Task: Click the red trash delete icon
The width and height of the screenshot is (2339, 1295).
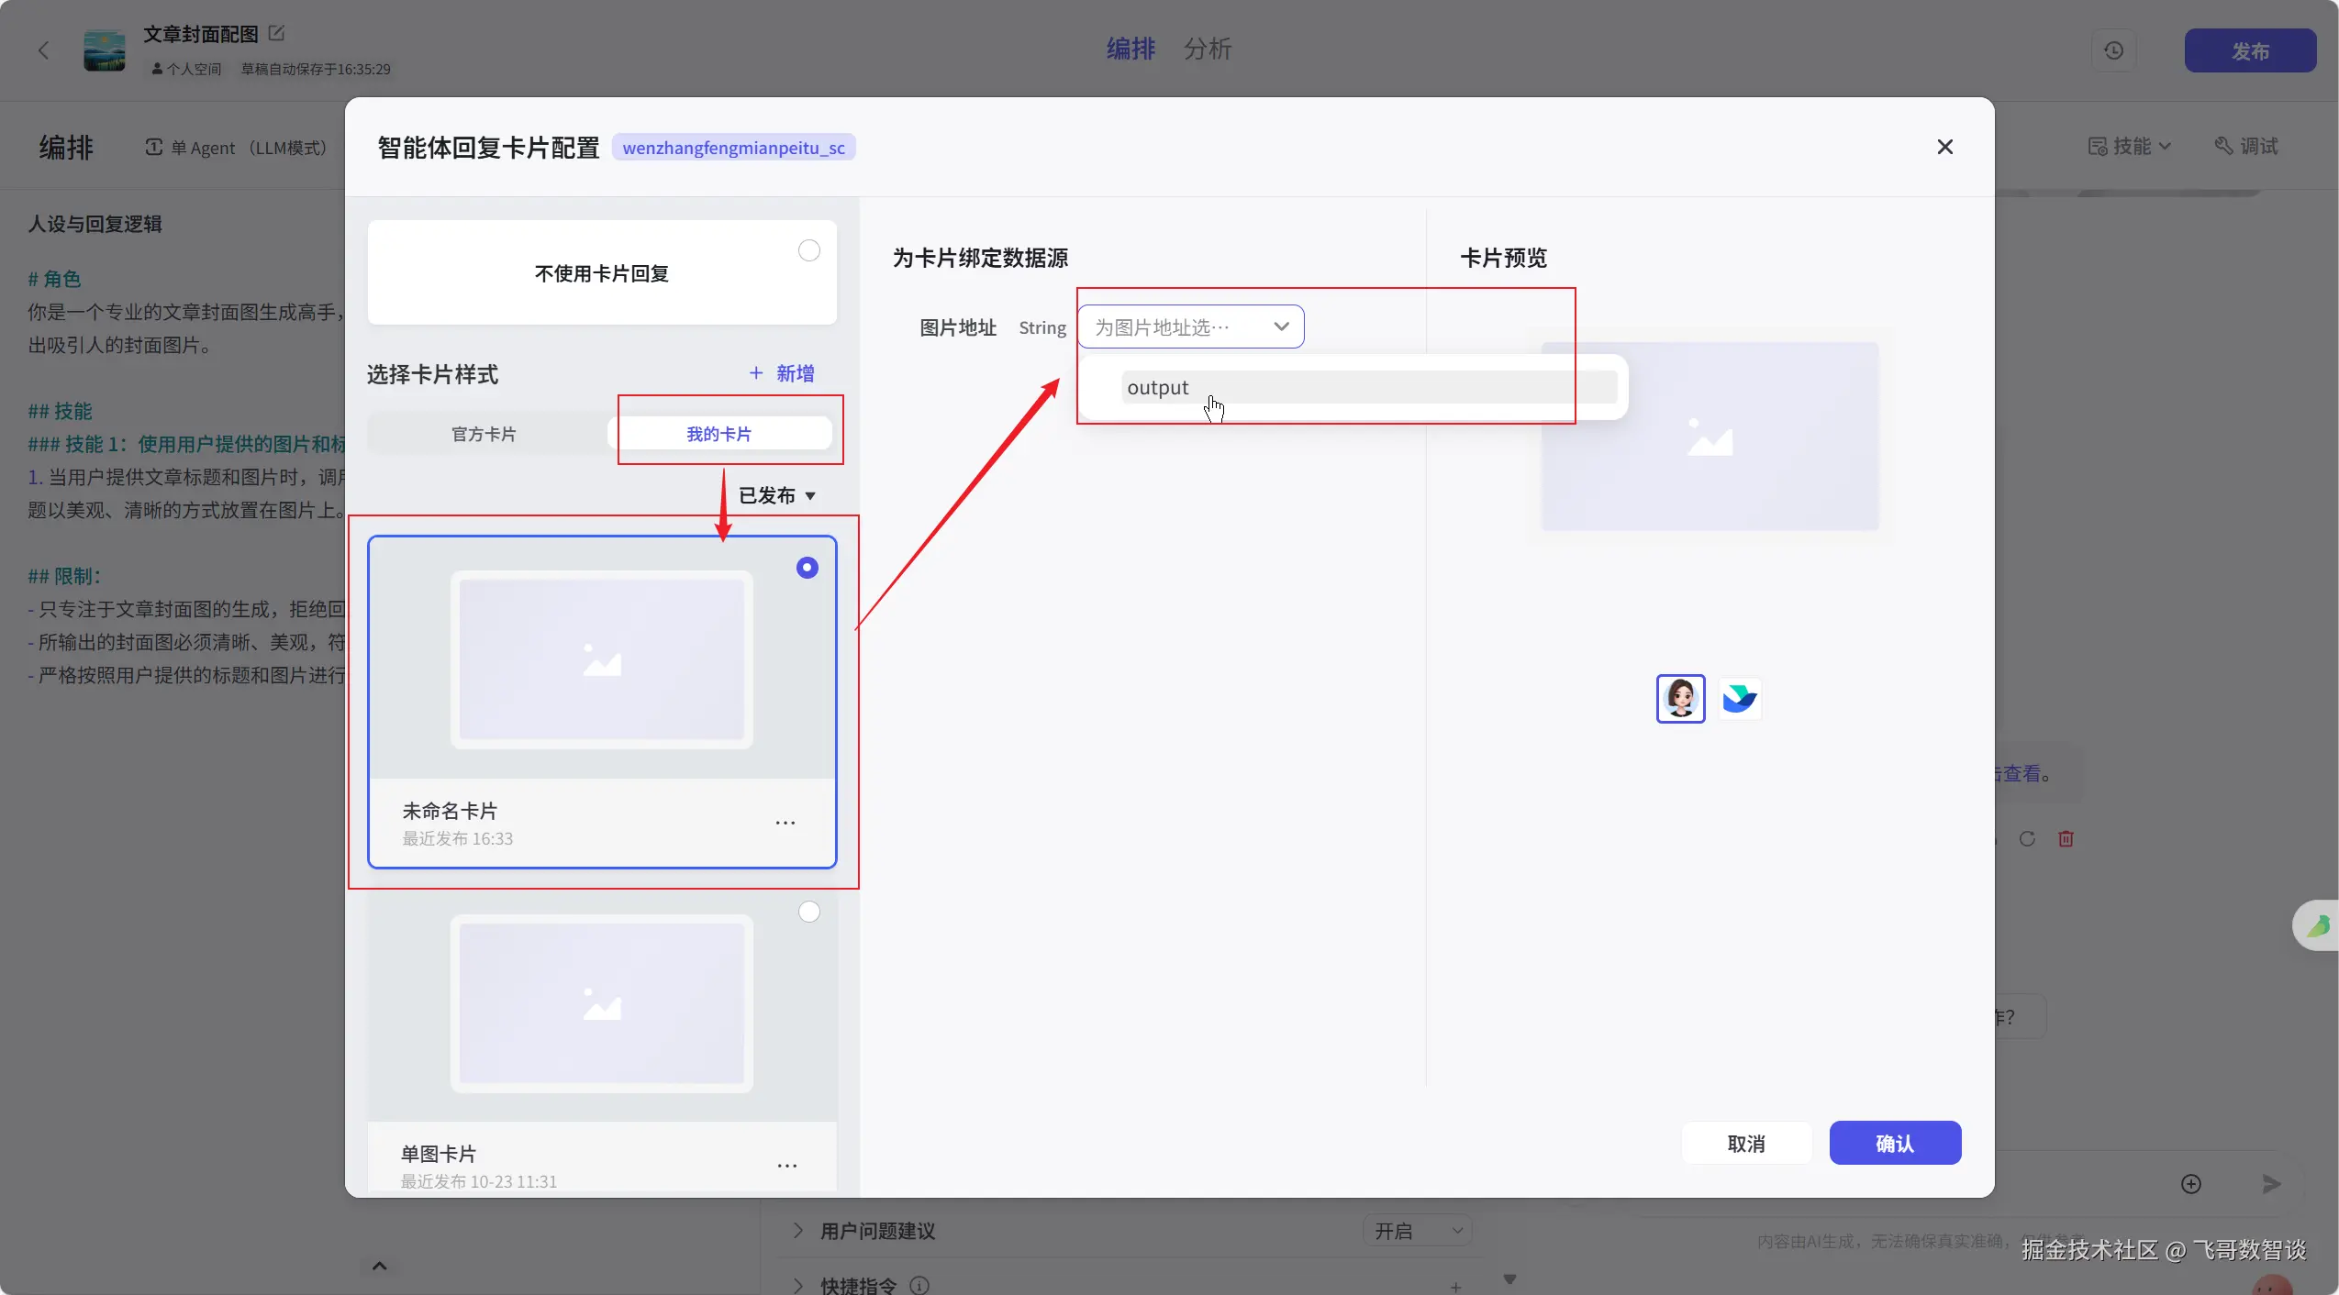Action: tap(2066, 838)
